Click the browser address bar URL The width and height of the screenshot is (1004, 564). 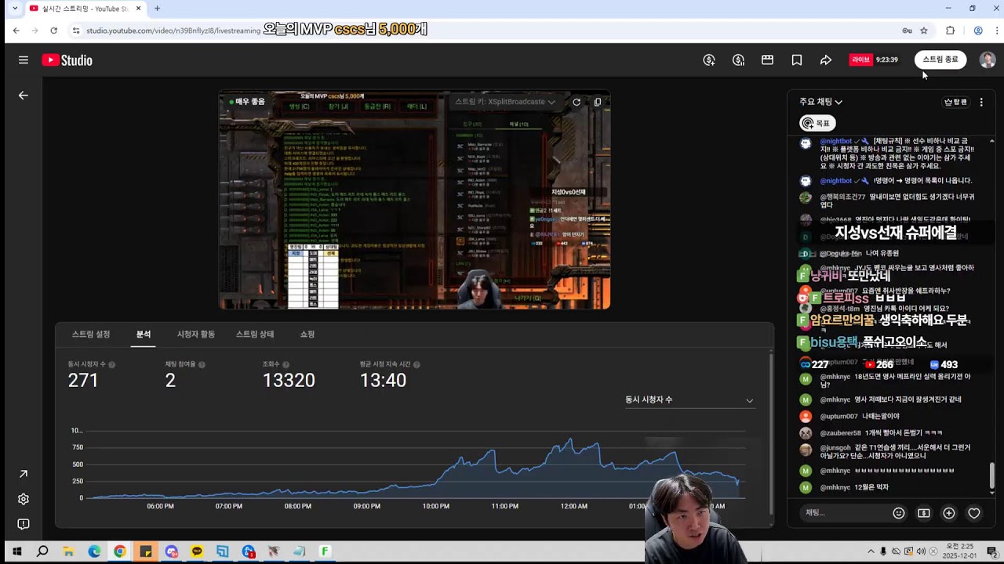(x=173, y=31)
